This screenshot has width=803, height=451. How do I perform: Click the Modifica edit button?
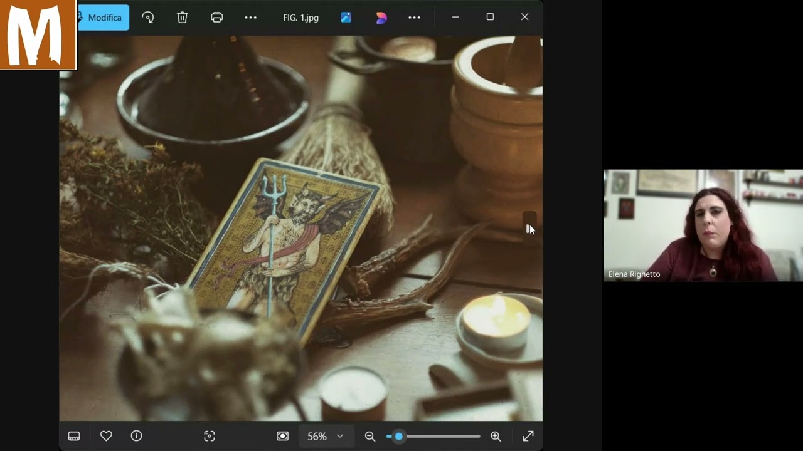click(x=103, y=18)
